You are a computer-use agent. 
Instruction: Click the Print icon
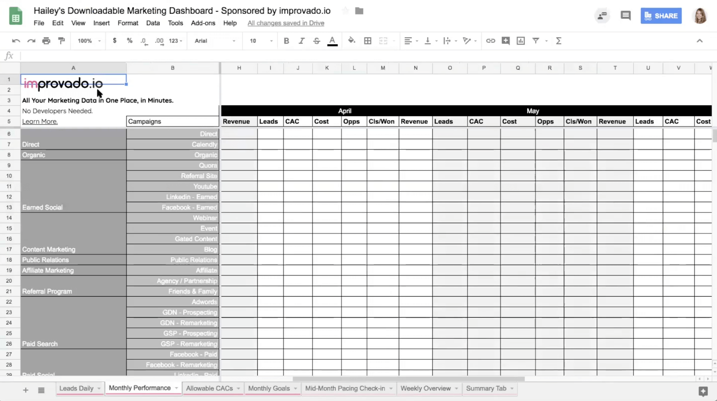(46, 41)
